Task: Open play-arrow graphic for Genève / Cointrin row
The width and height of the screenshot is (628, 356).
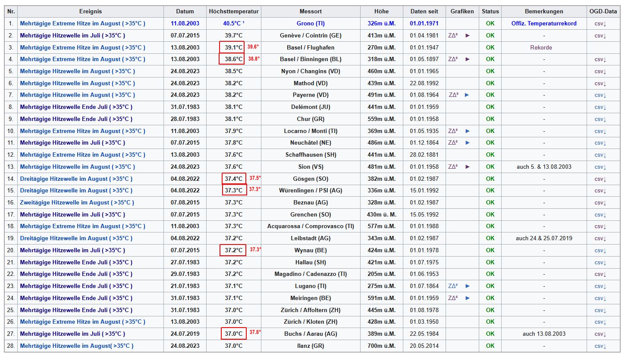Action: coord(468,35)
